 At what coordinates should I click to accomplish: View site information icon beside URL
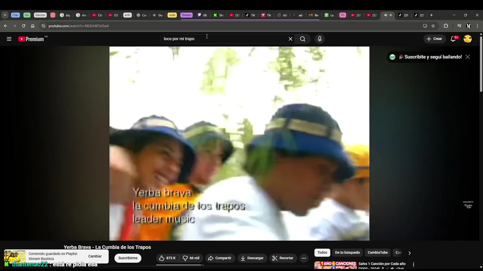coord(43,26)
